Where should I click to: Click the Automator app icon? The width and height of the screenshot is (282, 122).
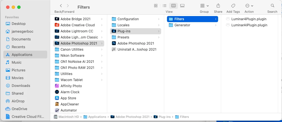coord(57,110)
